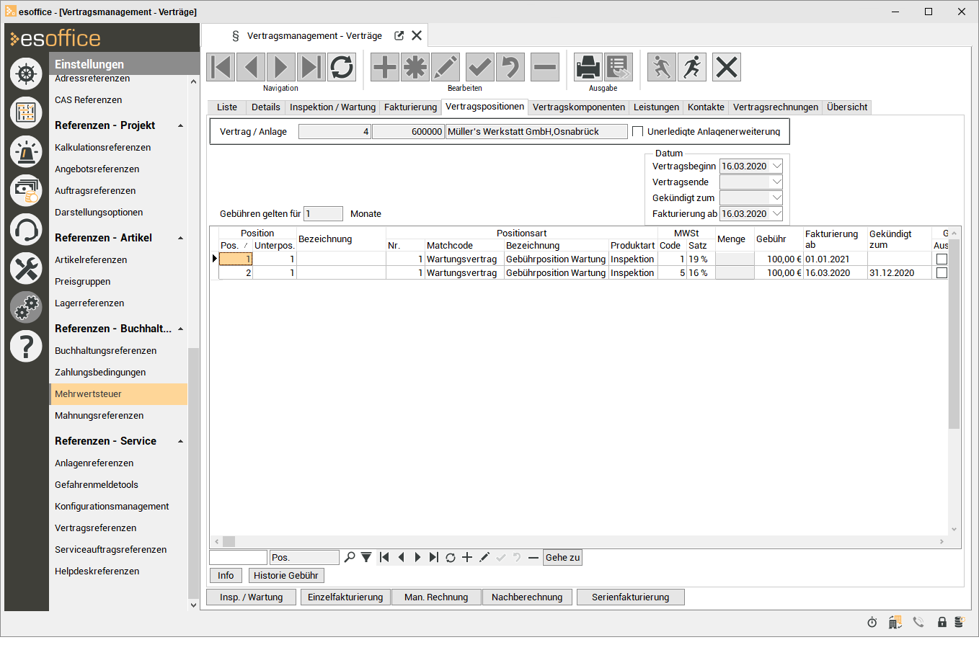Viewport: 979px width, 645px height.
Task: Switch to the Liste tab
Action: click(226, 107)
